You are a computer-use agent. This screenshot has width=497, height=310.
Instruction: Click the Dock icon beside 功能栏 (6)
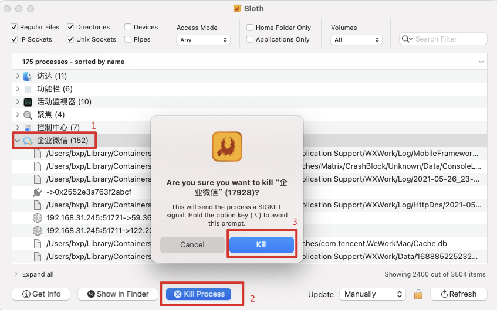28,89
